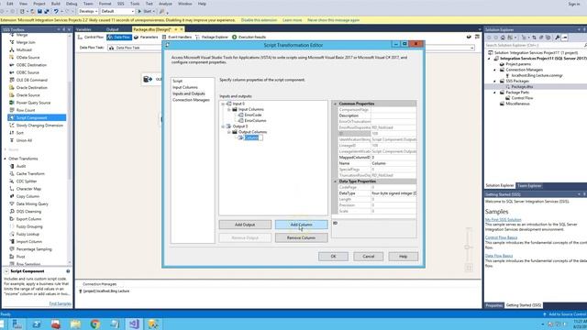Screen dimensions: 587x330
Task: Select the Oracle Destination toolbox item
Action: (x=32, y=88)
